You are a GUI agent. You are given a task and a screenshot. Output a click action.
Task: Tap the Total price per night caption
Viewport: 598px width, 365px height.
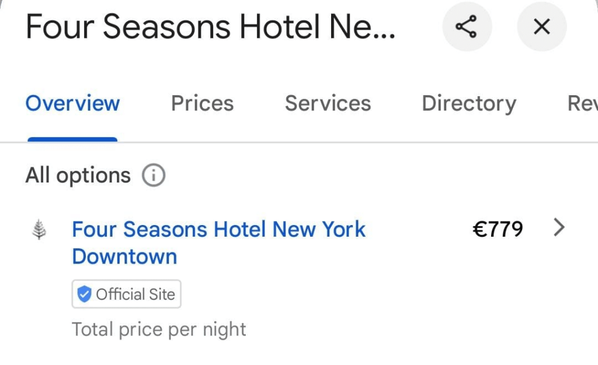tap(159, 329)
